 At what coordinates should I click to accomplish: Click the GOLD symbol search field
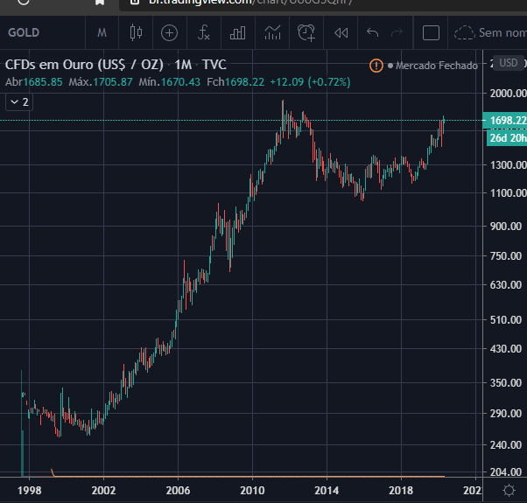pyautogui.click(x=24, y=33)
